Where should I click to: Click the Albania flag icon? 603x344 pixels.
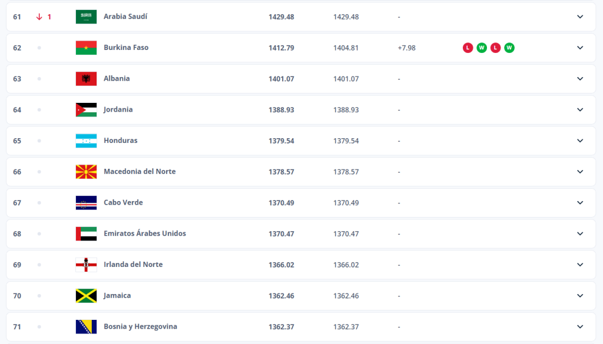(x=86, y=79)
